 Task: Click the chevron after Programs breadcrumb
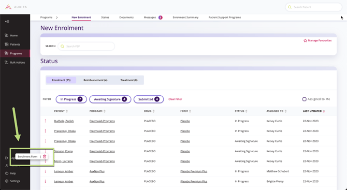(x=57, y=18)
